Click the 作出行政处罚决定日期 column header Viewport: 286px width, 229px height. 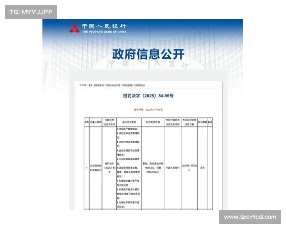[x=189, y=122]
